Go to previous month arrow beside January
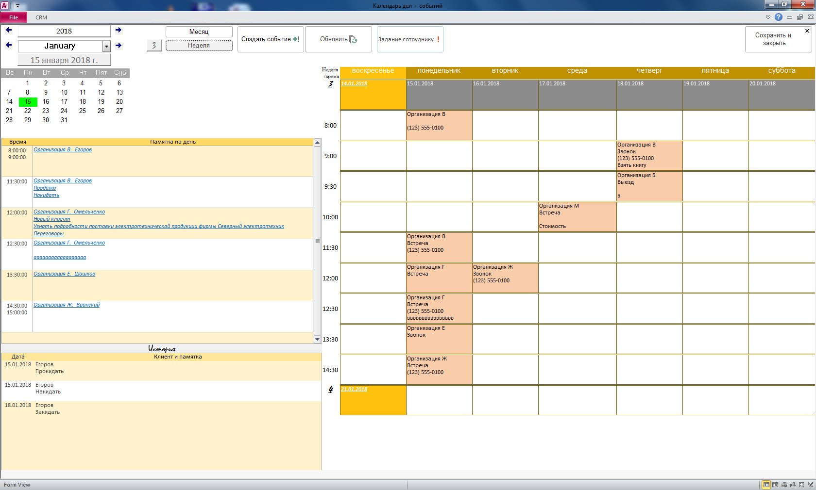Image resolution: width=816 pixels, height=490 pixels. [x=9, y=45]
